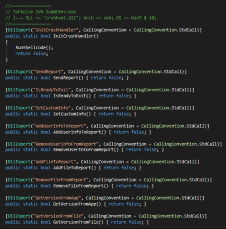Screen dimensions: 226x229
Task: Click DllExport on the AddFileToReport attribute line
Action: 19,162
